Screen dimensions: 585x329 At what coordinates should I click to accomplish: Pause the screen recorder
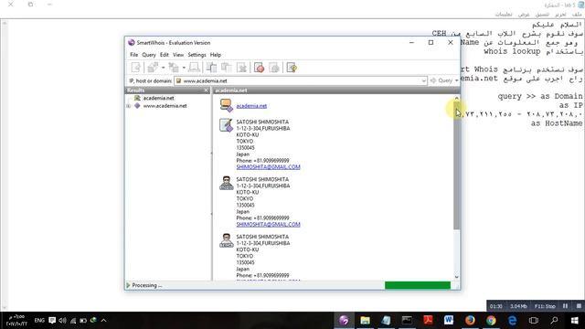[565, 306]
